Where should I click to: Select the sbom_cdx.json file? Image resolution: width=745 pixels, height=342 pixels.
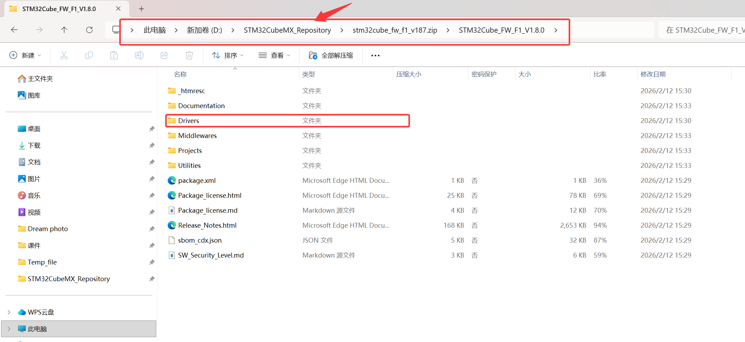coord(200,240)
